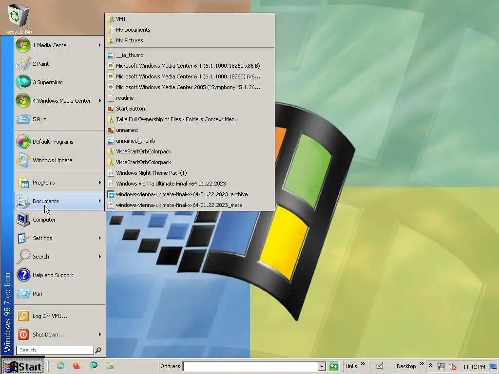
Task: Click the network tray icon
Action: click(441, 367)
